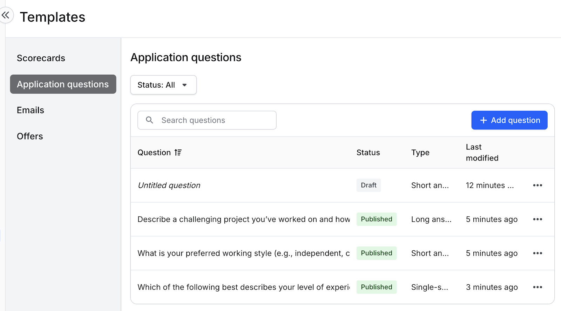The height and width of the screenshot is (311, 561).
Task: Open more options for level of experience question
Action: click(537, 287)
